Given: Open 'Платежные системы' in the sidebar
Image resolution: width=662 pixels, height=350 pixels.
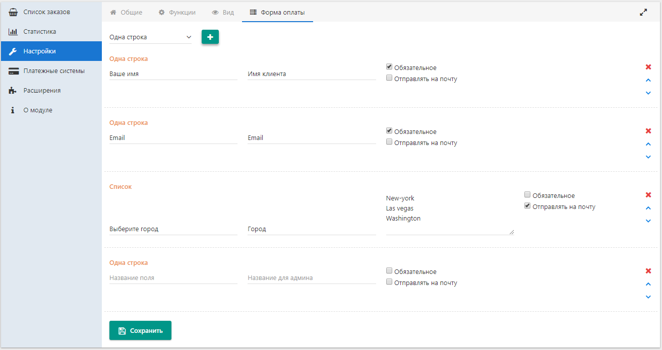Looking at the screenshot, I should coord(53,71).
